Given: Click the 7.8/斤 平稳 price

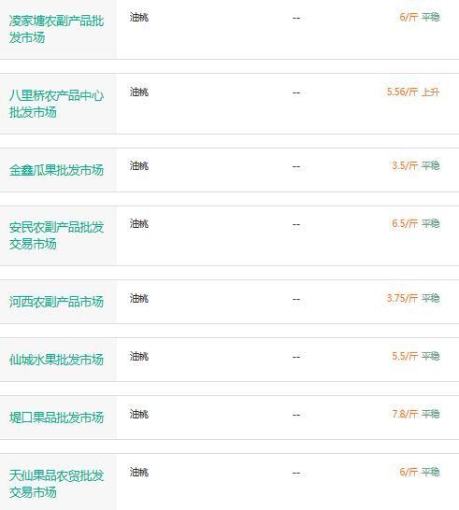Looking at the screenshot, I should [416, 414].
